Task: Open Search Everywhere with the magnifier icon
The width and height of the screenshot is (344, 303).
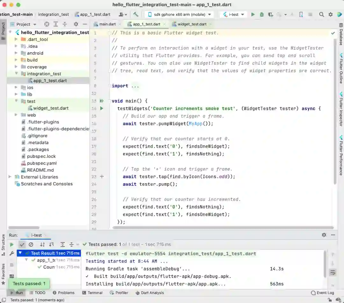Action: click(x=322, y=14)
